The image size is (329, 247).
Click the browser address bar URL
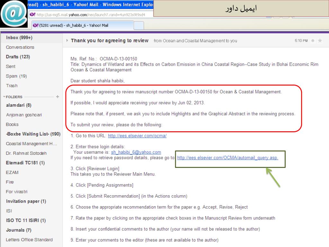(91, 15)
